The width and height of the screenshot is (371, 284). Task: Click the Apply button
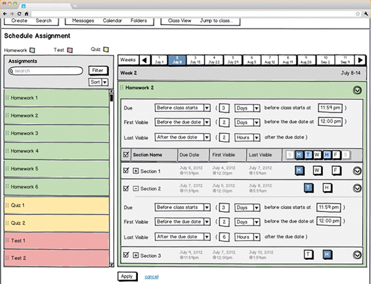pyautogui.click(x=127, y=276)
